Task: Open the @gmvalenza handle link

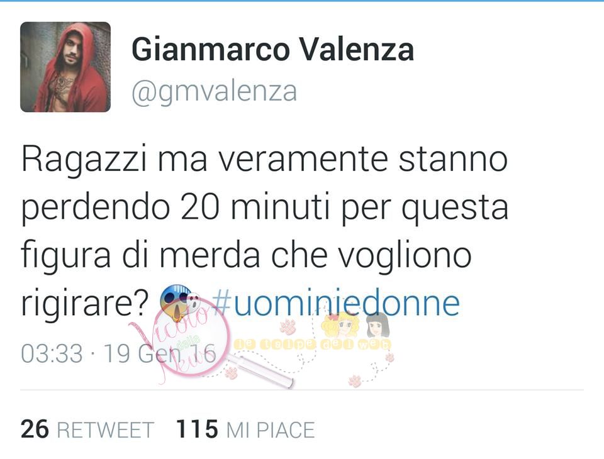Action: coord(214,92)
